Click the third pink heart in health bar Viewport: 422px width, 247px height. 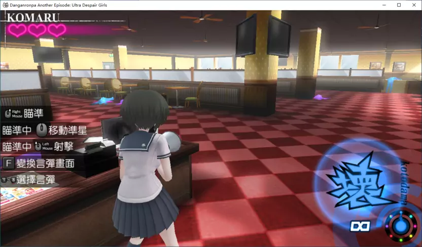pos(57,30)
